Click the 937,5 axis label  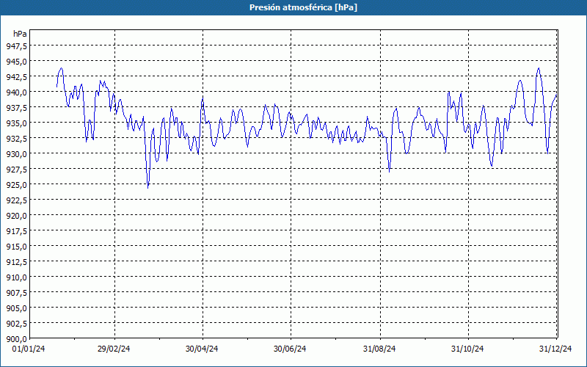(x=16, y=107)
